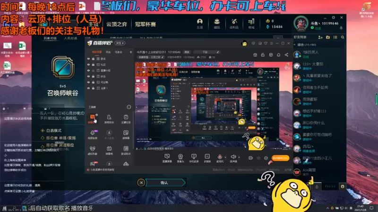Open the 虚拟形象 tool icon
Viewport: 378px width, 212px height.
coord(92,150)
